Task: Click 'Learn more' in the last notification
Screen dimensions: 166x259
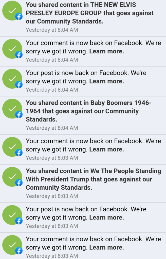Action: pos(106,247)
